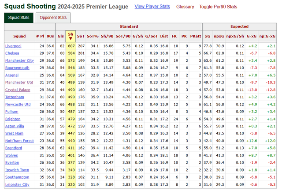Image resolution: width=282 pixels, height=191 pixels.
Task: Select Manchester Utd's -10.3 np:G-xG value
Action: pyautogui.click(x=267, y=82)
